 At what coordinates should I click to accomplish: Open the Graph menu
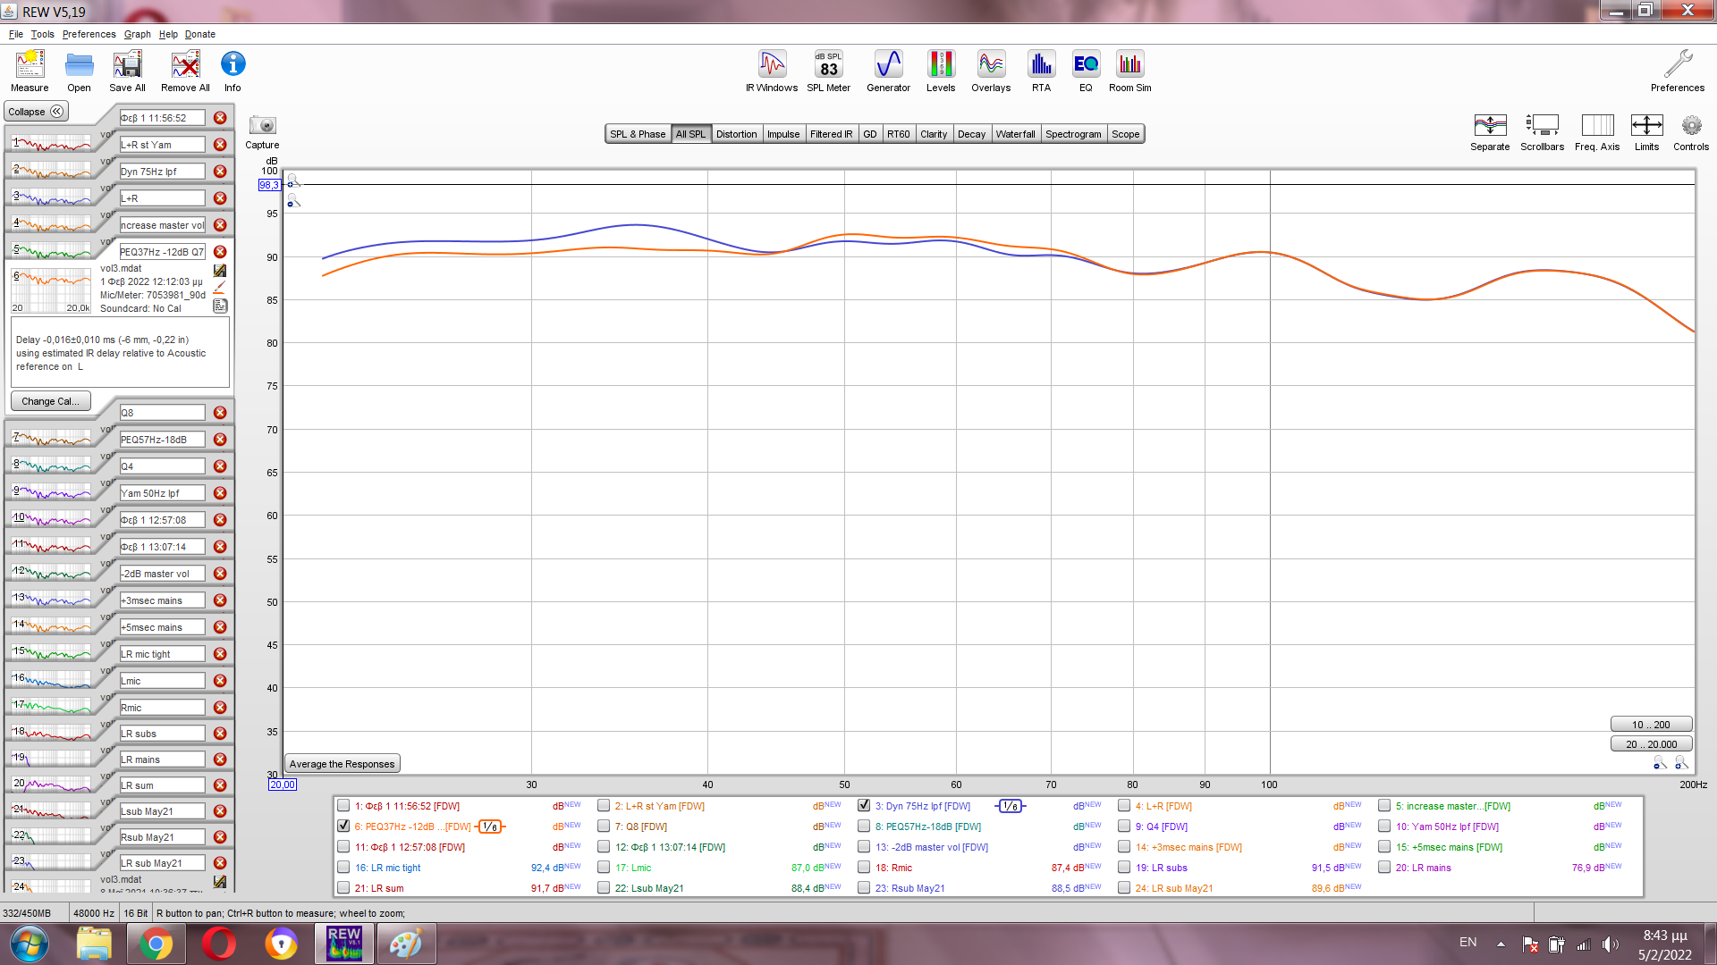click(137, 34)
